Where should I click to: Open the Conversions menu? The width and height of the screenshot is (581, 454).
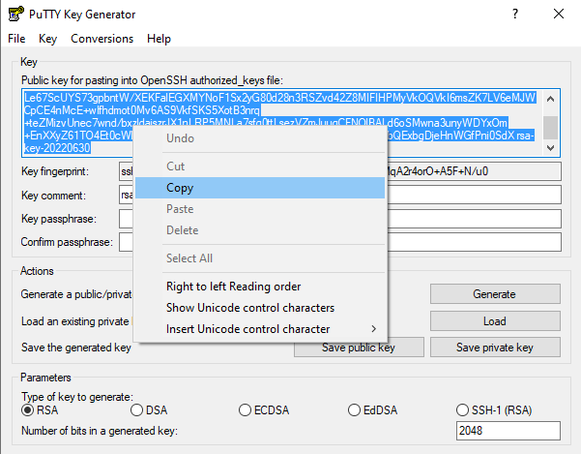102,39
